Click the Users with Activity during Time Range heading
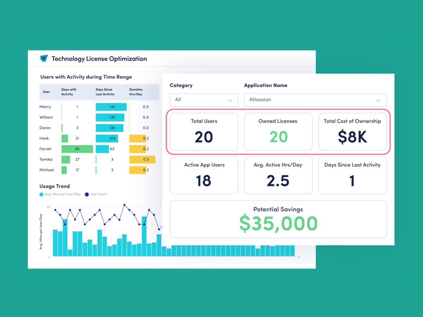This screenshot has width=423, height=317. (86, 77)
